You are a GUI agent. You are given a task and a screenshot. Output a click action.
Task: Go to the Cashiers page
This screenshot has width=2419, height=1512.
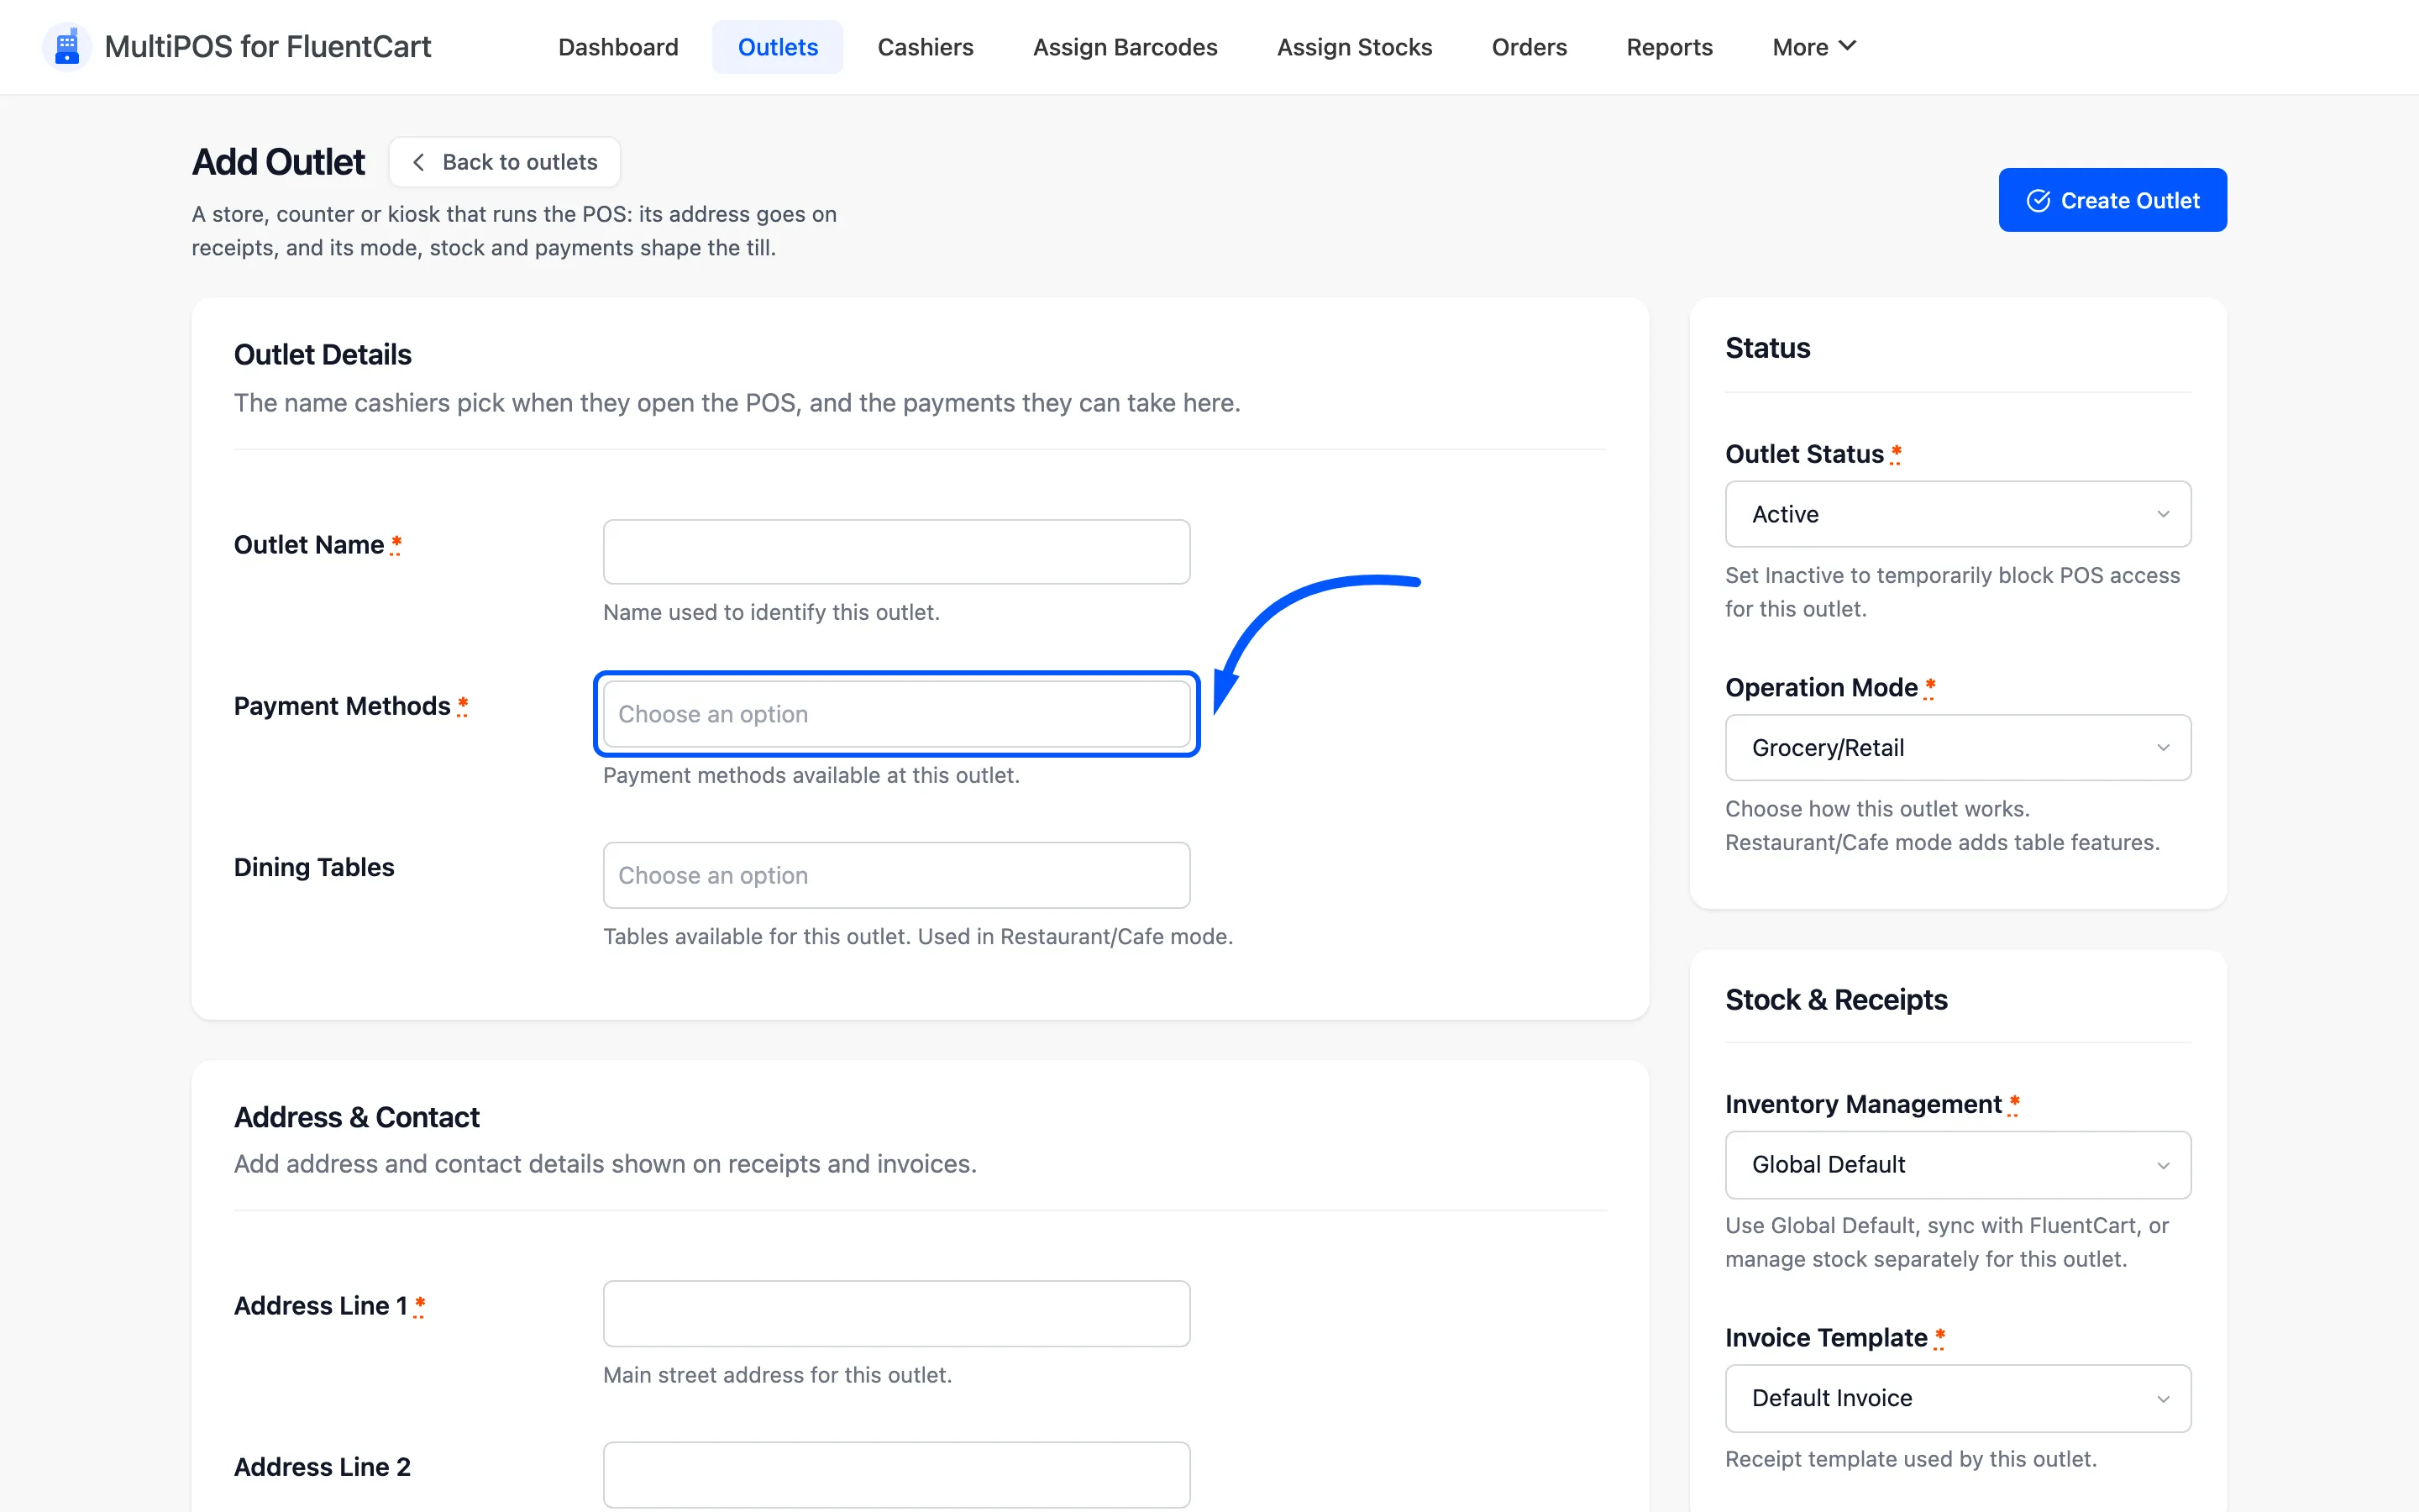925,47
